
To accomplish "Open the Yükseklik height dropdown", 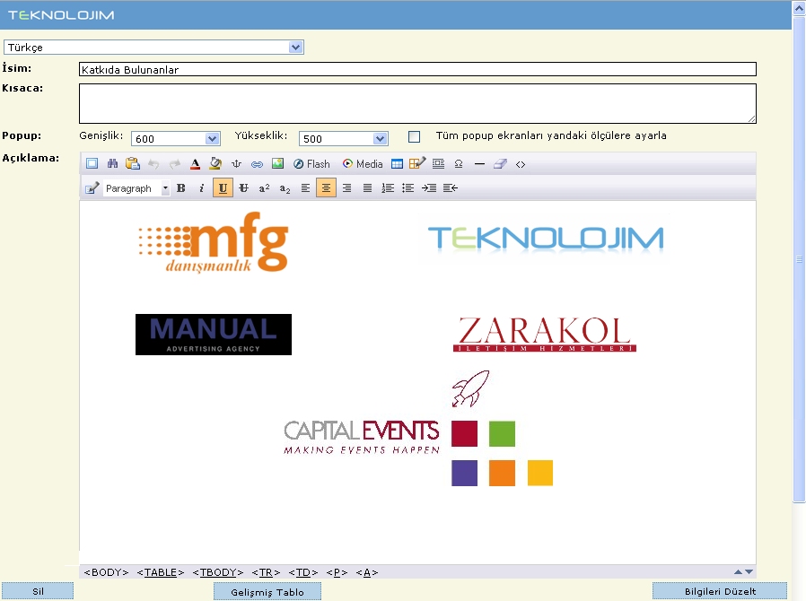I will 344,139.
